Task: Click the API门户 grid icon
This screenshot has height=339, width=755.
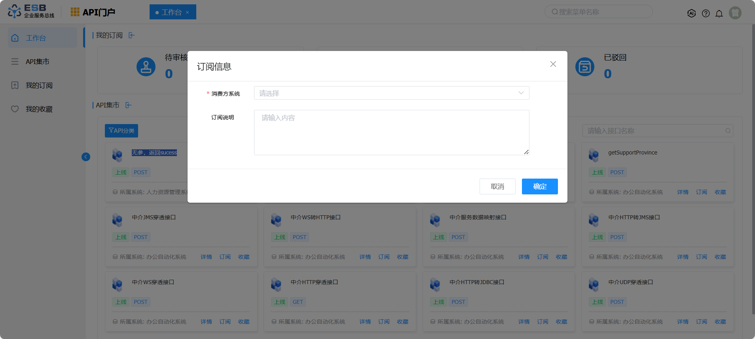Action: click(x=75, y=12)
